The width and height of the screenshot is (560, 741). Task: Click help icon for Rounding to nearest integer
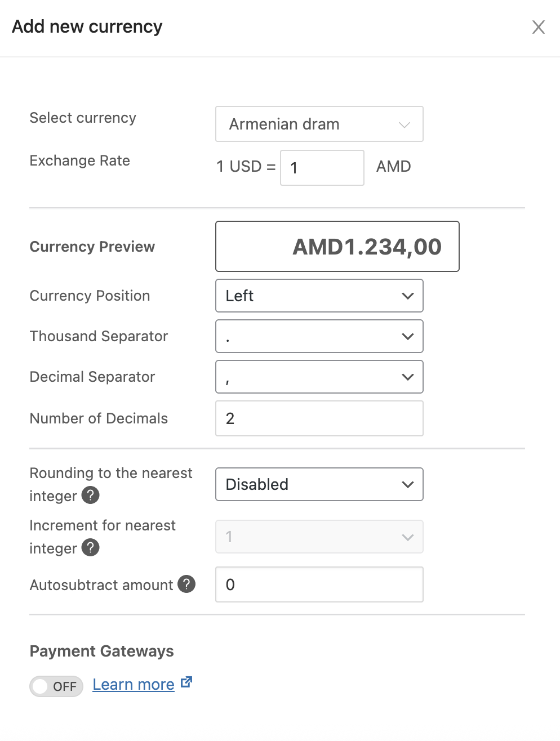[90, 496]
